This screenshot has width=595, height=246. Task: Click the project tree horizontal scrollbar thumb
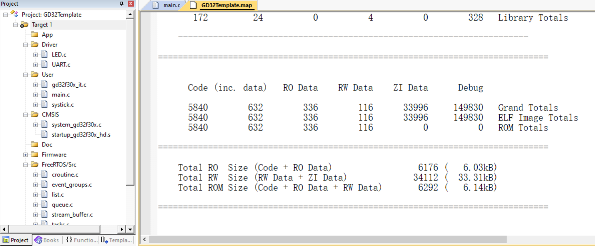pos(54,229)
